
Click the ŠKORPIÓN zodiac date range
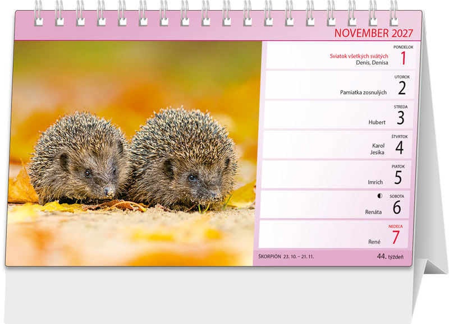click(286, 257)
